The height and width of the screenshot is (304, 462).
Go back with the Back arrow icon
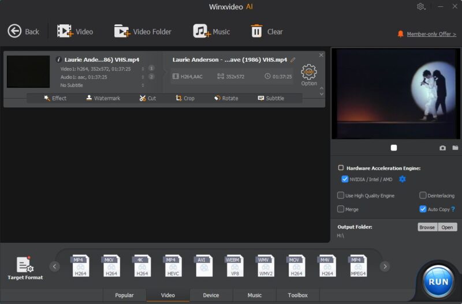point(14,31)
